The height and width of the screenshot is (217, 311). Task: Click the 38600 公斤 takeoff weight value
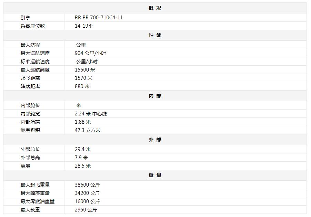pyautogui.click(x=88, y=185)
